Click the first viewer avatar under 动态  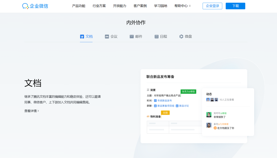(208, 100)
